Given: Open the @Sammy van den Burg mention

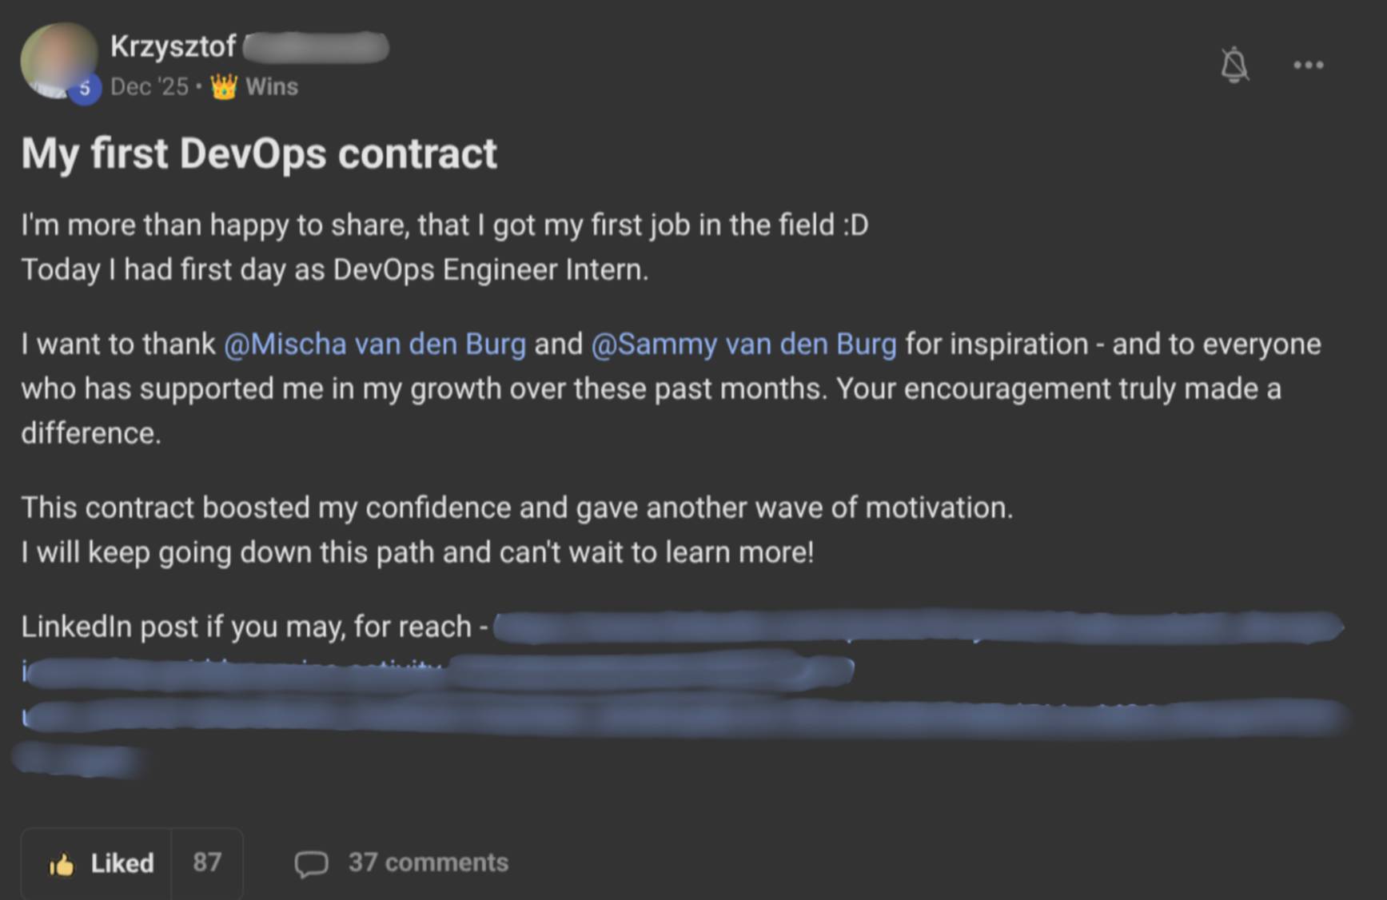Looking at the screenshot, I should coord(743,344).
